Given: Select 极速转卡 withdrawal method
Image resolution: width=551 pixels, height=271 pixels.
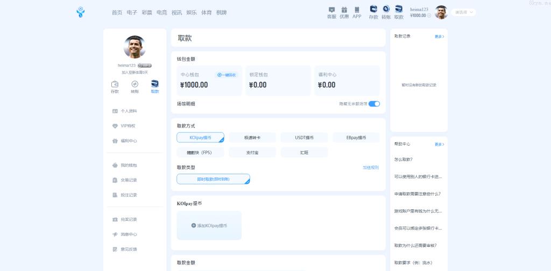Looking at the screenshot, I should pyautogui.click(x=252, y=138).
